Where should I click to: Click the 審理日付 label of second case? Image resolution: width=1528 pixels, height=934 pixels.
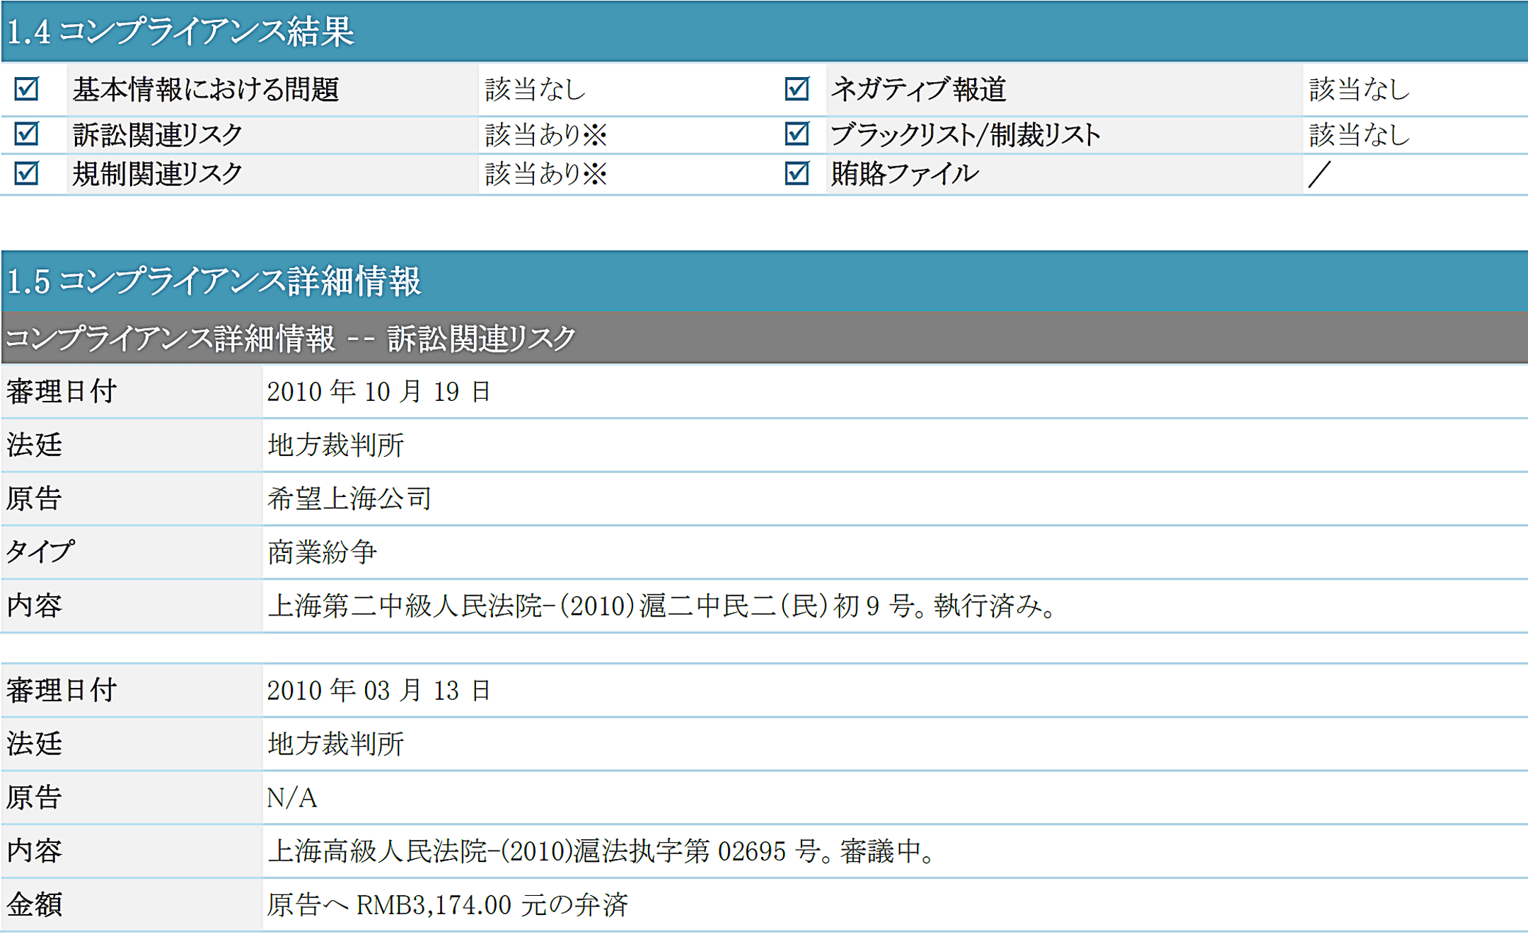[62, 691]
